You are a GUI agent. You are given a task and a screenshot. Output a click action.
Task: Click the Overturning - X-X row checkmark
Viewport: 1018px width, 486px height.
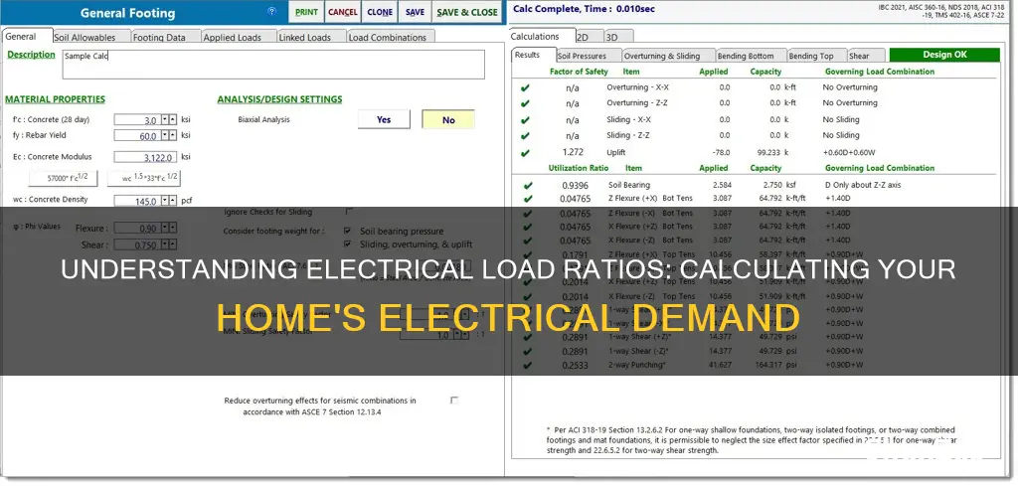click(525, 87)
